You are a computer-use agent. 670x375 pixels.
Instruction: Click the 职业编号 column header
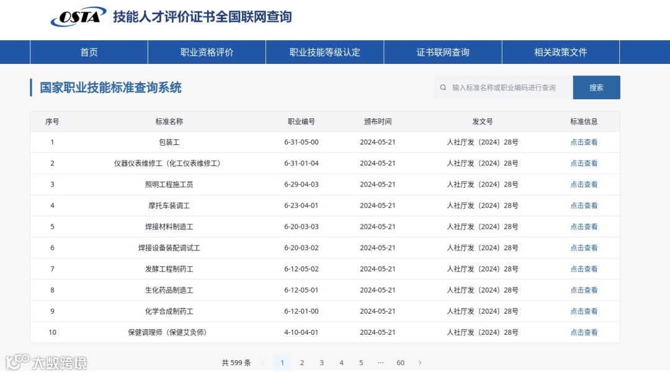(x=301, y=121)
